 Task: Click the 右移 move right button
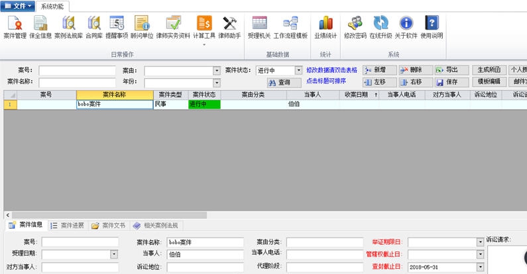click(416, 82)
